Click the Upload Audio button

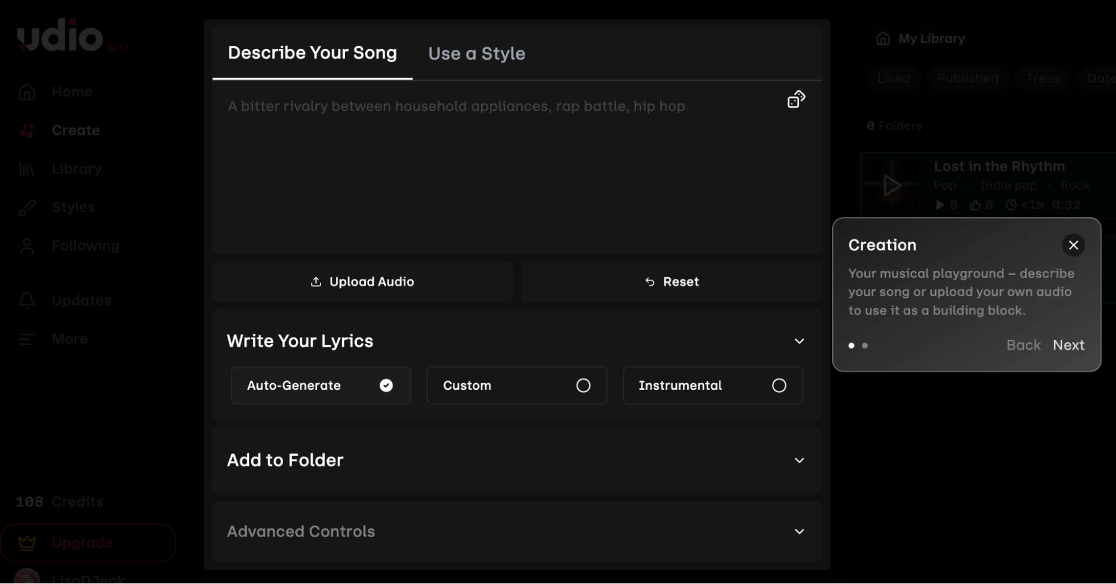tap(362, 281)
